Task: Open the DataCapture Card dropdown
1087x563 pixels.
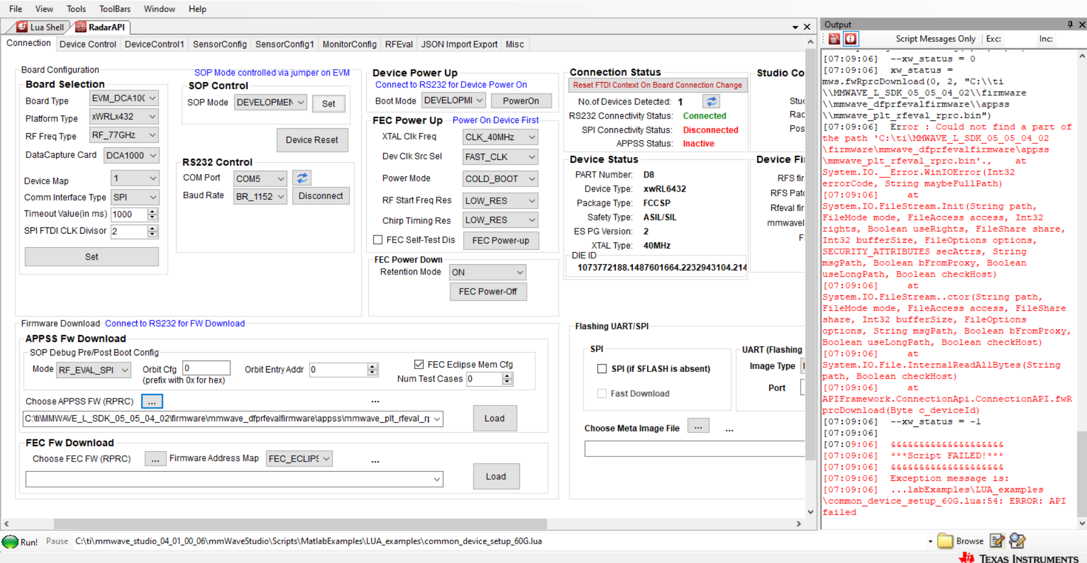Action: [131, 155]
